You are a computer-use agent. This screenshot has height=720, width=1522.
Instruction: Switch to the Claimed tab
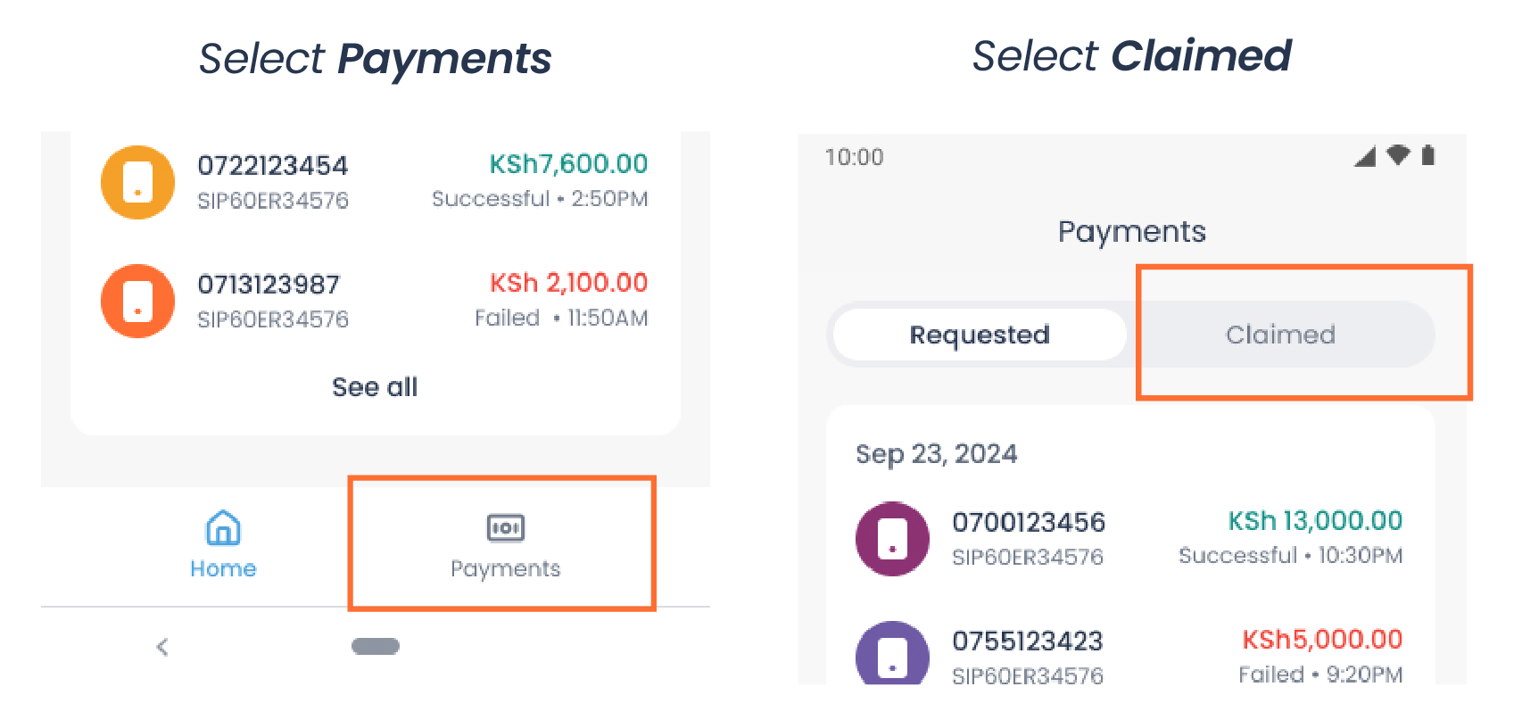[1281, 335]
